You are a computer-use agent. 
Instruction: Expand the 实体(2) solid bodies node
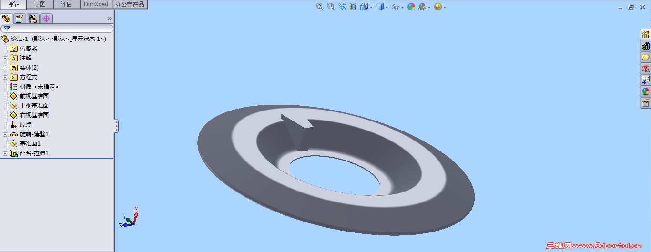pos(5,68)
